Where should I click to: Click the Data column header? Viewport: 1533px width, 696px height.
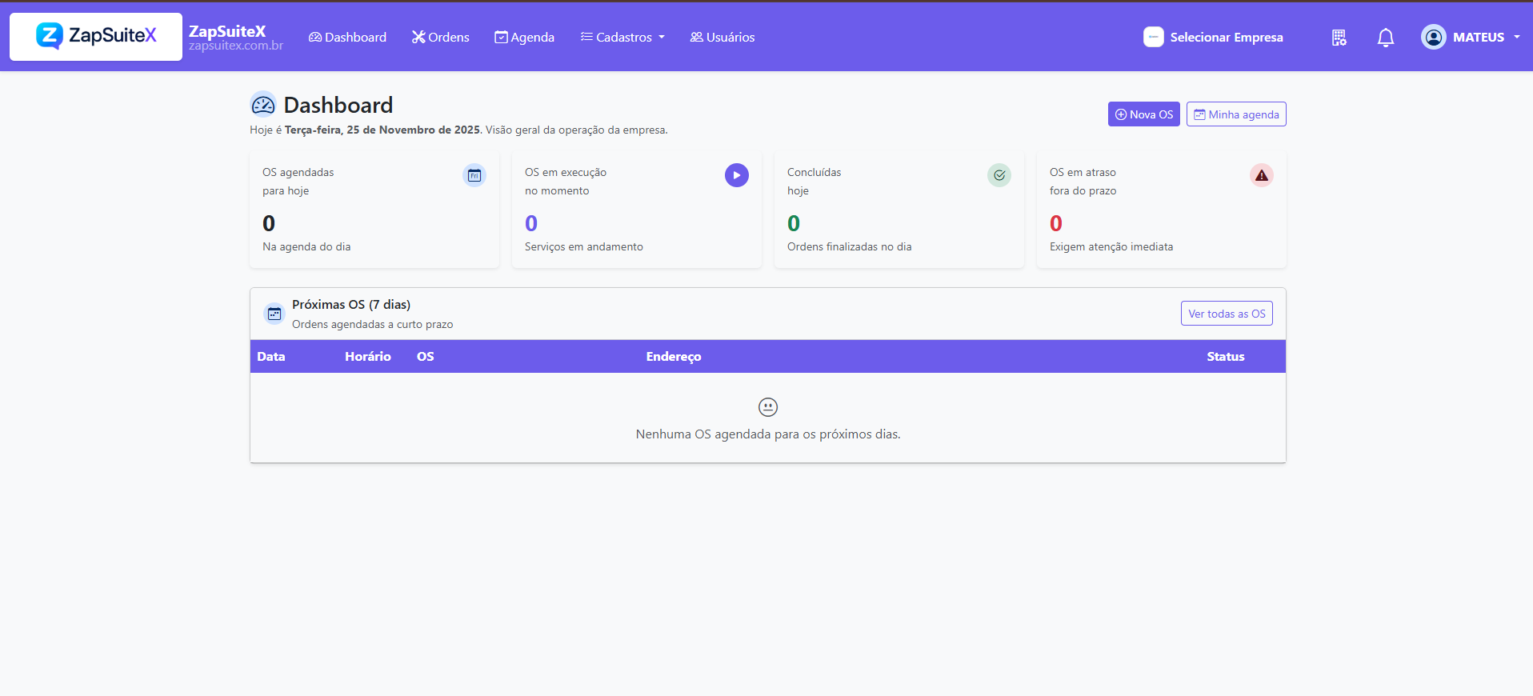(271, 357)
